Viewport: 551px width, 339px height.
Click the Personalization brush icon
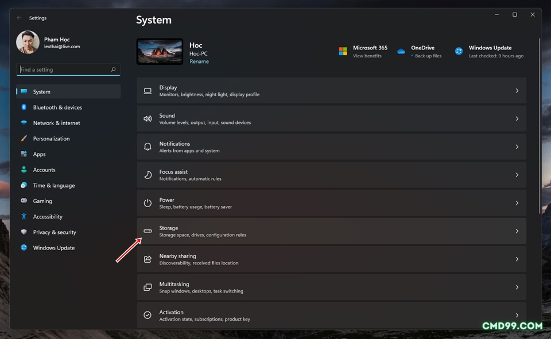click(x=24, y=138)
